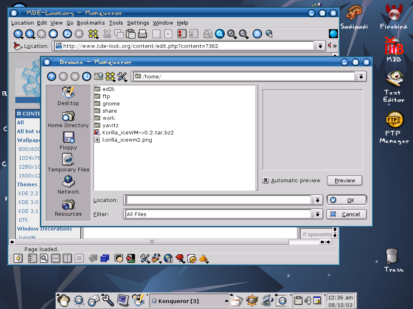Open FTP Manager desktop icon
Image resolution: width=413 pixels, height=309 pixels.
pos(394,128)
